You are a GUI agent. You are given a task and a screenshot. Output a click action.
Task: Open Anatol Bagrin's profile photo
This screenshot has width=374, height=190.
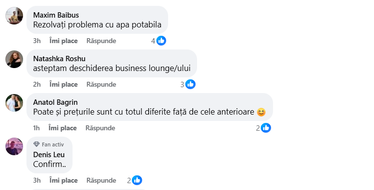(x=14, y=103)
